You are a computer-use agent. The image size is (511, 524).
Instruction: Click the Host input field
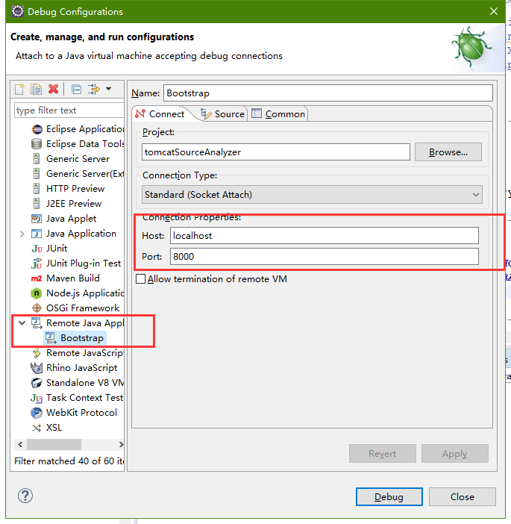click(325, 236)
